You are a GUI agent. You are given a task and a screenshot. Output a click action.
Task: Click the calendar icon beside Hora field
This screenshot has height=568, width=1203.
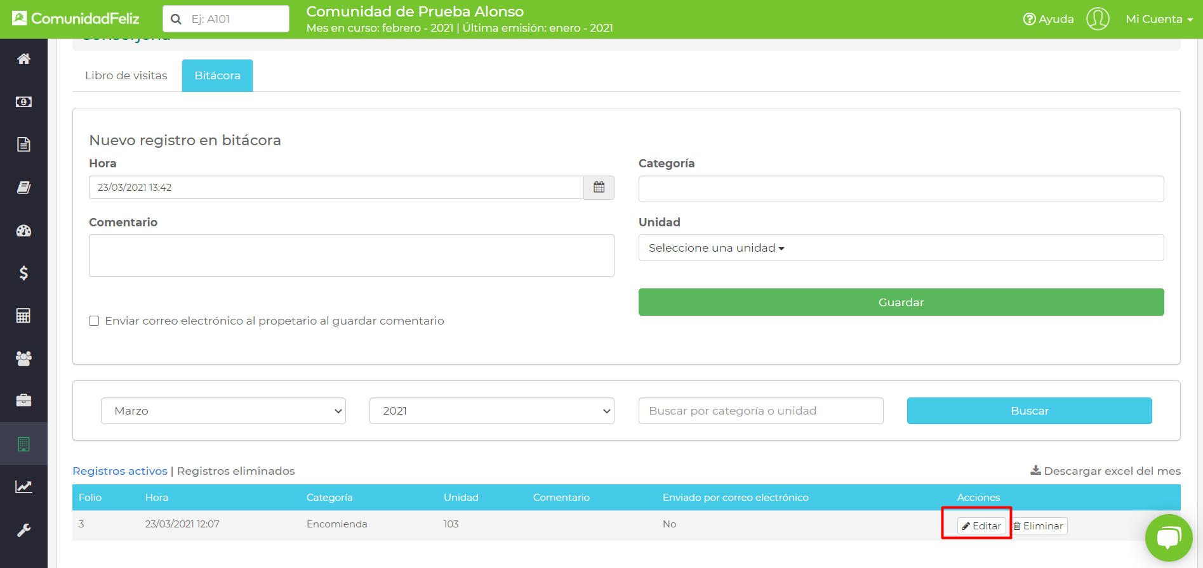(599, 188)
